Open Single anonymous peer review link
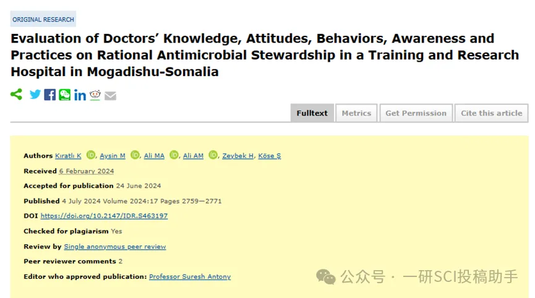535x298 pixels. point(115,247)
